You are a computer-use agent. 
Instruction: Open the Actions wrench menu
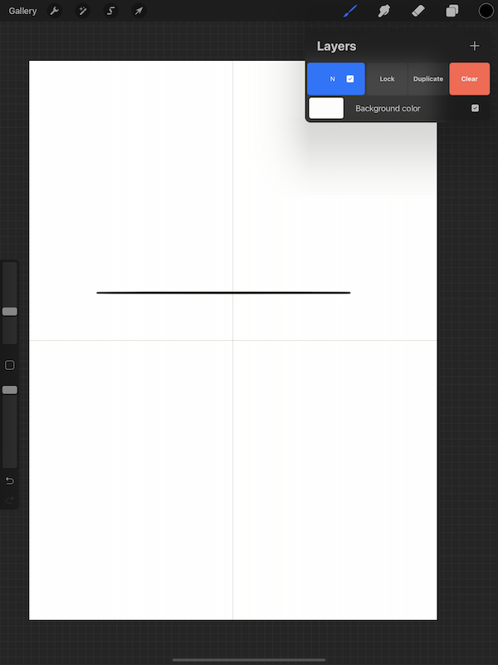[54, 11]
